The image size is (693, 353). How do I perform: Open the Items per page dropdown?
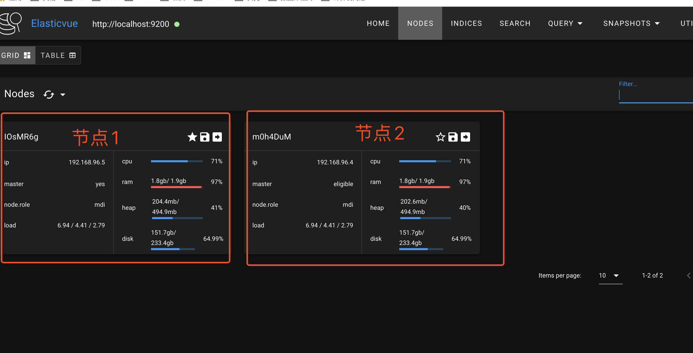coord(610,275)
